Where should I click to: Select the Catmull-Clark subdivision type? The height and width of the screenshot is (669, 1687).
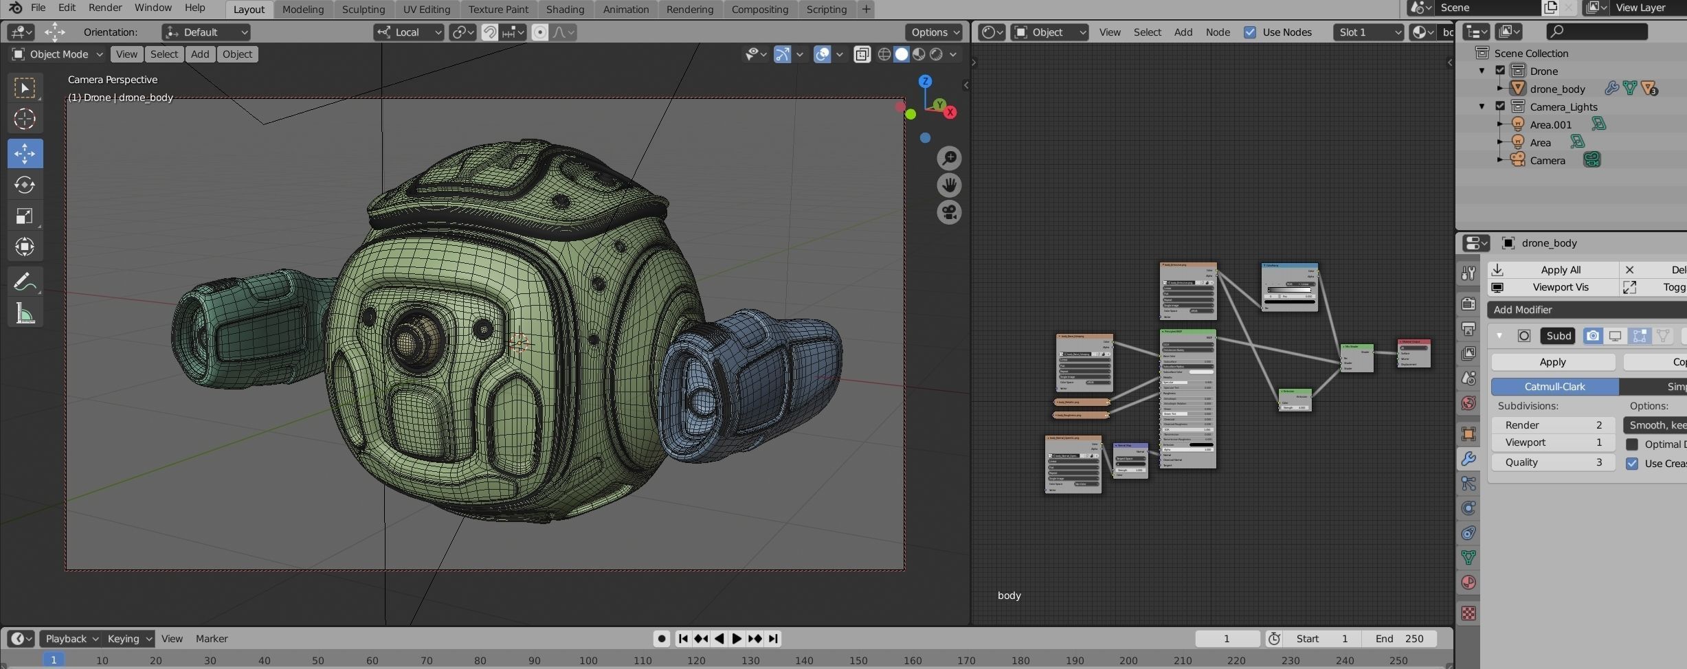[x=1555, y=387]
